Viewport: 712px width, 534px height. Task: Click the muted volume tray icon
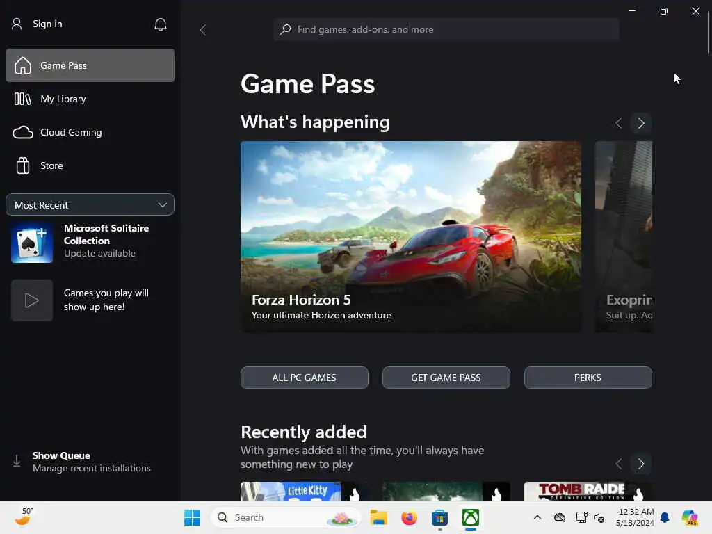click(600, 517)
